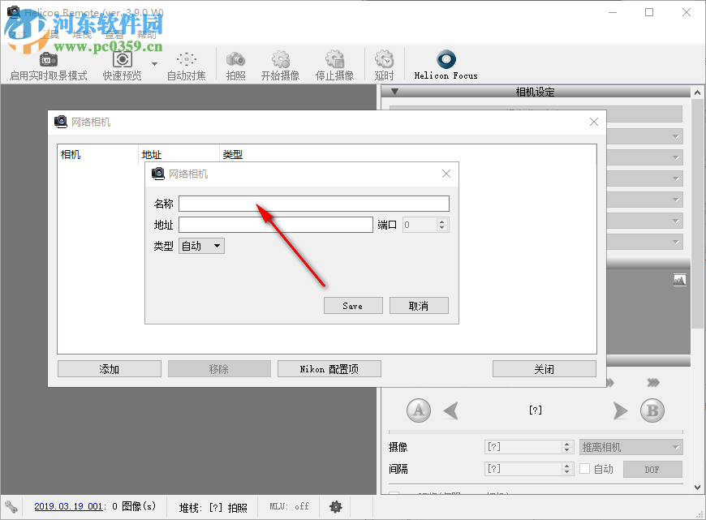
Task: Toggle MLU off indicator in status bar
Action: tap(289, 506)
